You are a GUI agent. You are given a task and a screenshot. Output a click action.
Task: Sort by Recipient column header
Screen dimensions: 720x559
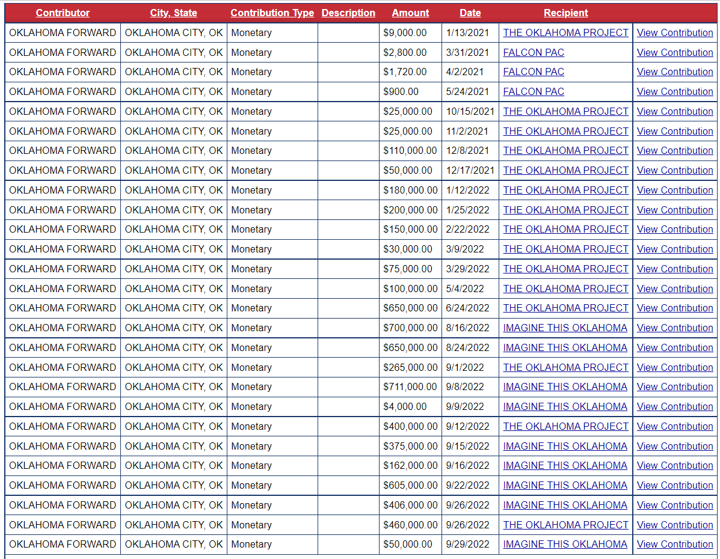tap(565, 13)
